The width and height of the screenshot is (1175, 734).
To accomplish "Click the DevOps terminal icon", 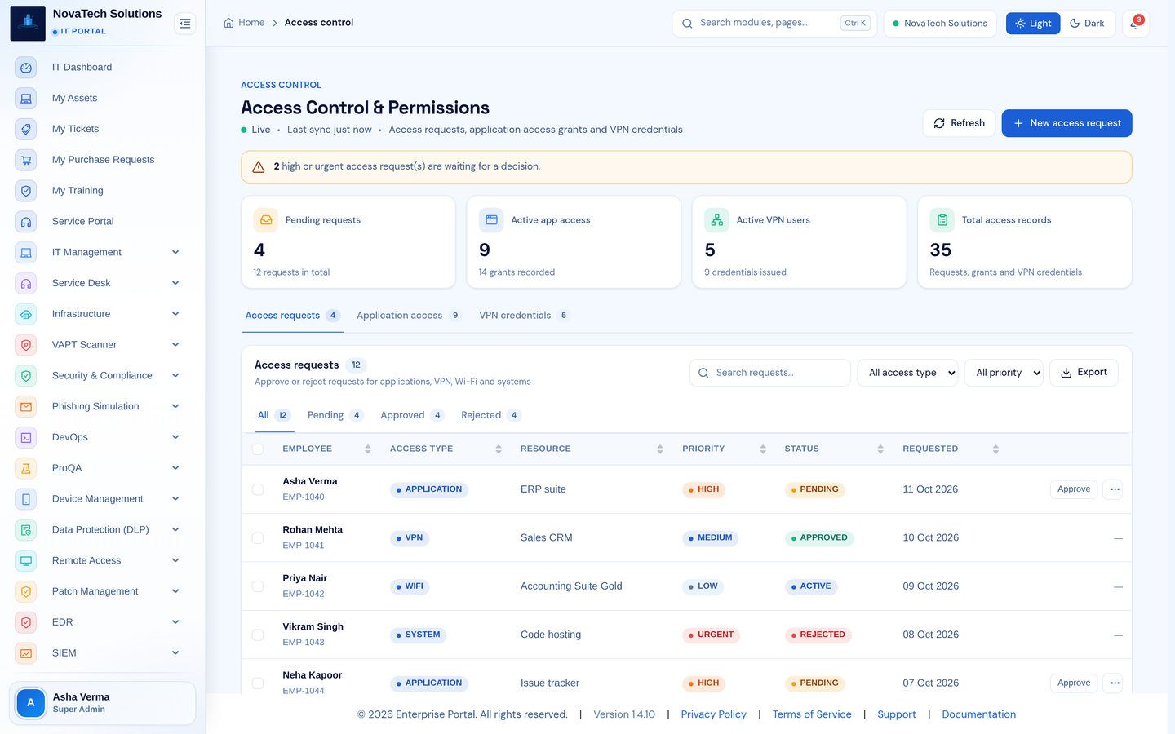I will tap(26, 437).
